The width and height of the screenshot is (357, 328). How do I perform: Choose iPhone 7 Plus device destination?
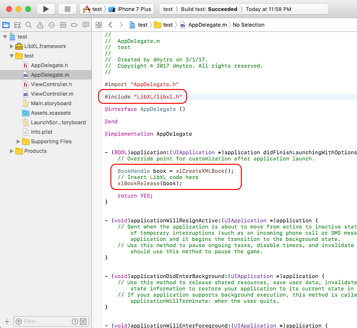[x=130, y=9]
